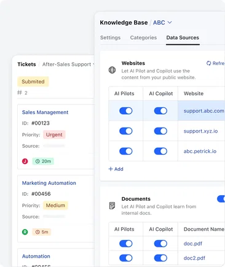Click AI Copilot header in Documents table
225x267 pixels.
tap(161, 229)
